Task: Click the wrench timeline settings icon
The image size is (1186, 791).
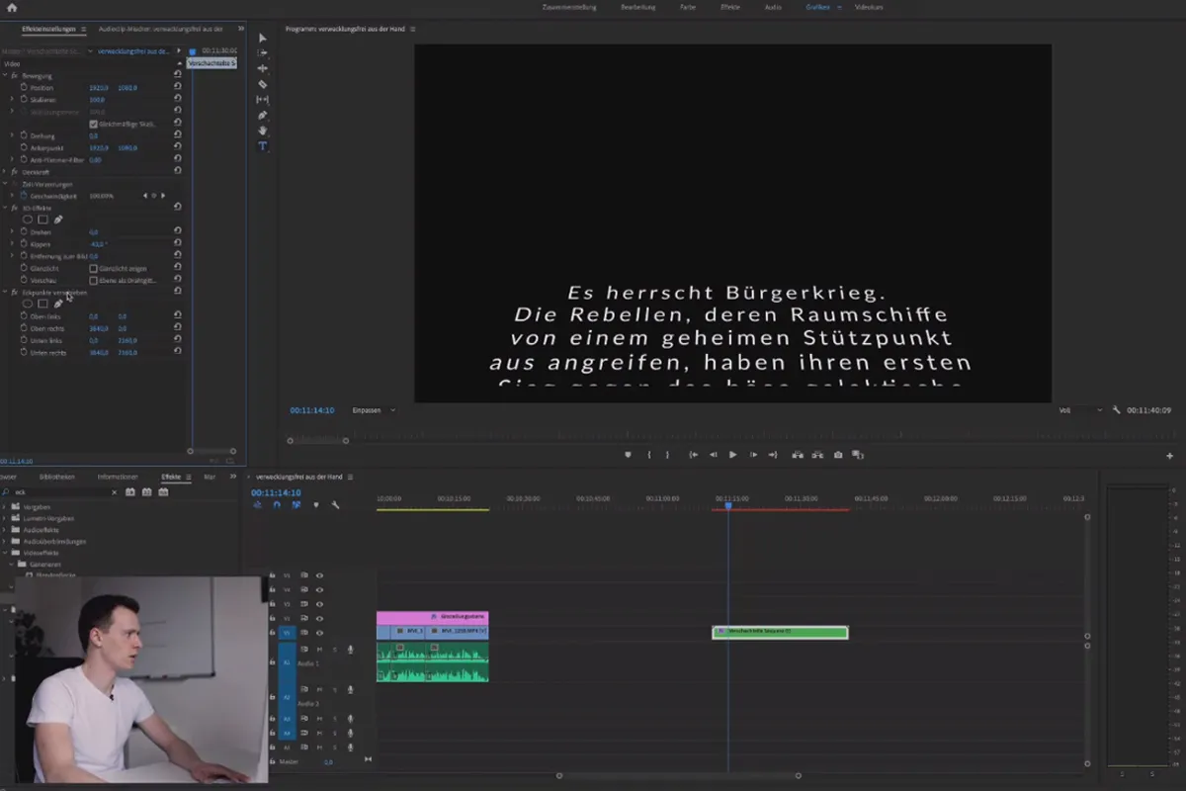Action: click(x=335, y=505)
